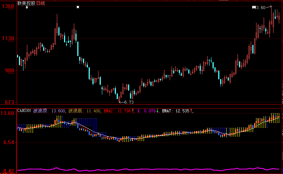The height and width of the screenshot is (174, 283).
Task: Click the asterisk marker beside 13.60 label
Action: tap(253, 8)
